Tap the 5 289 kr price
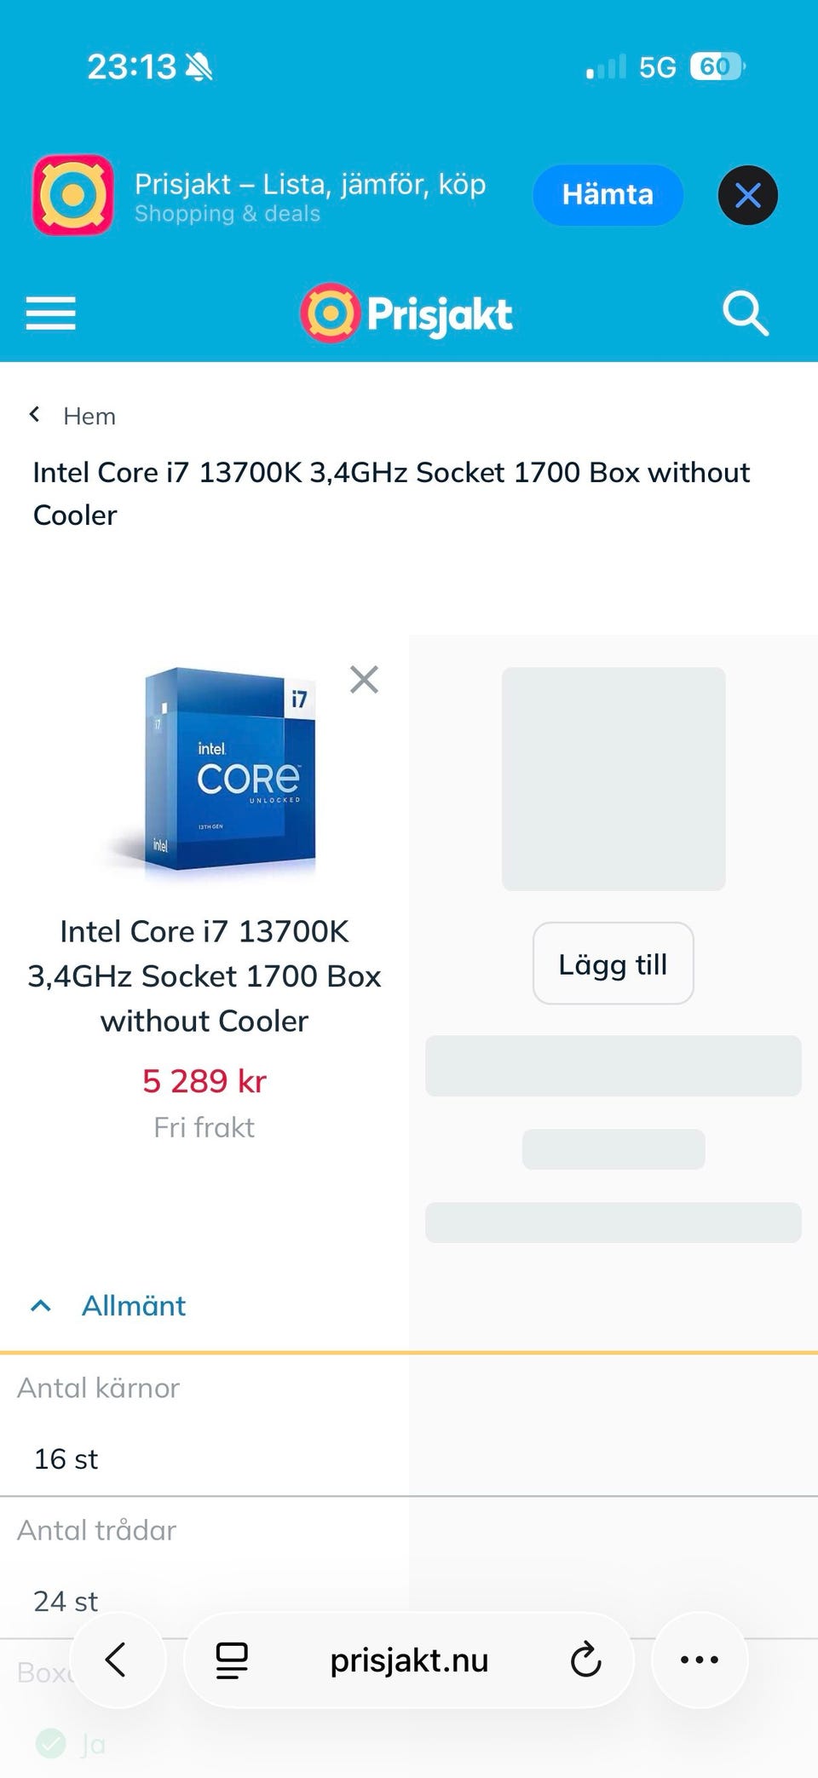Image resolution: width=818 pixels, height=1778 pixels. coord(204,1081)
